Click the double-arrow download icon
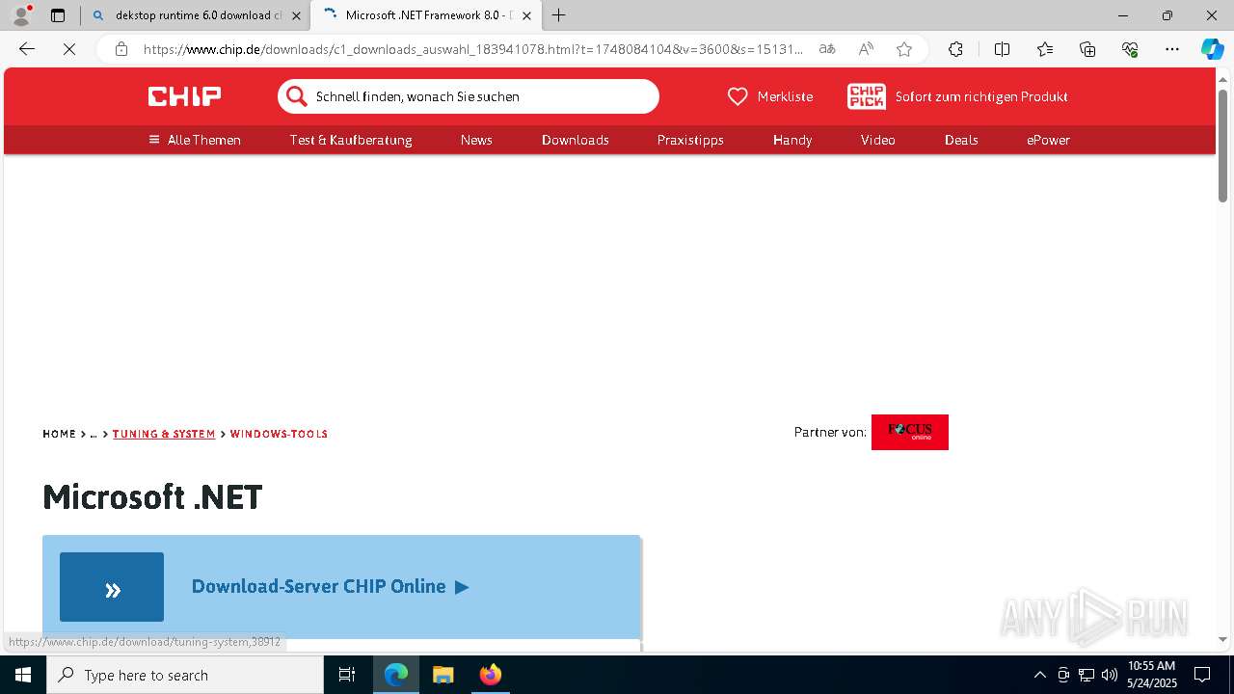This screenshot has height=694, width=1234. coord(112,587)
